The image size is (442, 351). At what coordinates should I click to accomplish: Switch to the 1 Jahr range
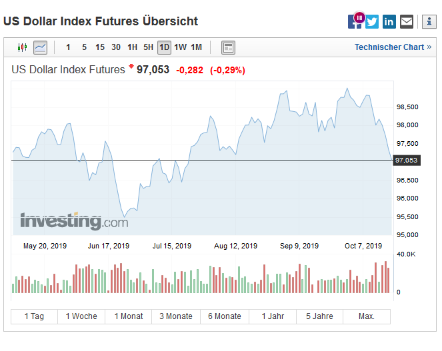click(x=273, y=316)
